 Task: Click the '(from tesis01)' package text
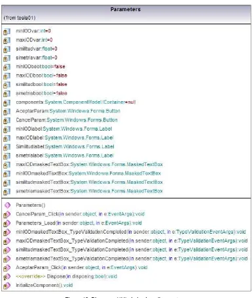tap(20, 18)
